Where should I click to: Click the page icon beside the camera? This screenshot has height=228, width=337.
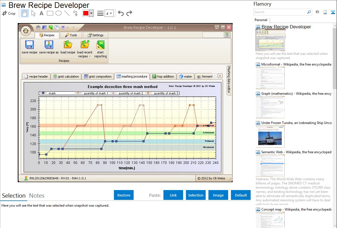(325, 12)
